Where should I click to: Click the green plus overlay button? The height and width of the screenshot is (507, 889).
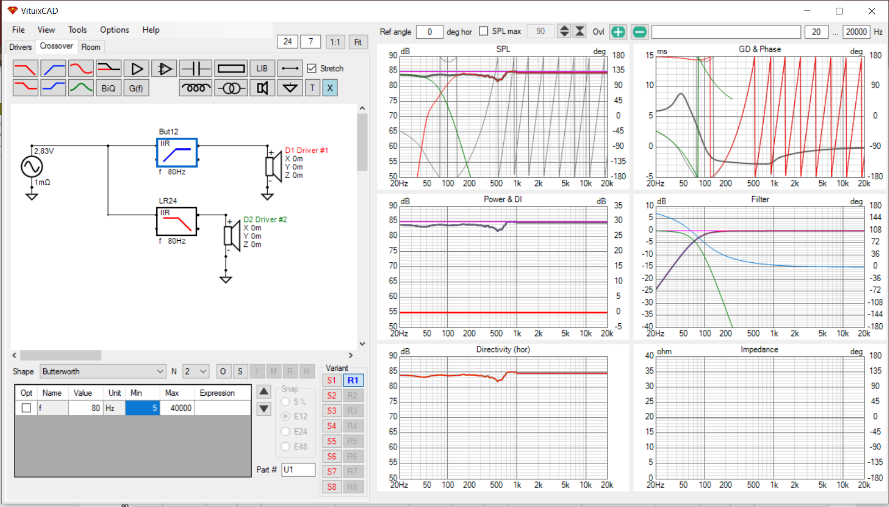(x=618, y=32)
